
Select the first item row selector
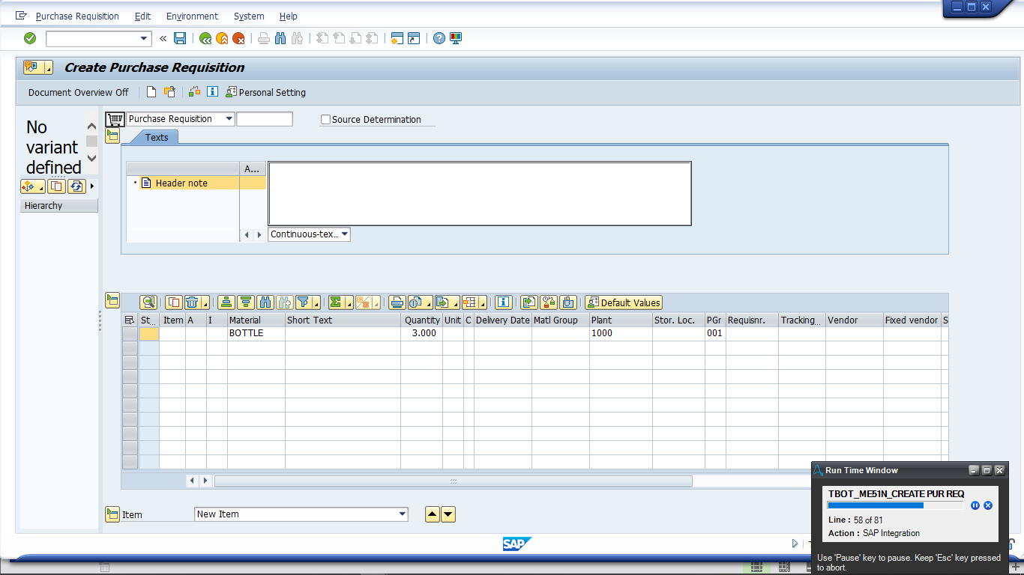130,334
